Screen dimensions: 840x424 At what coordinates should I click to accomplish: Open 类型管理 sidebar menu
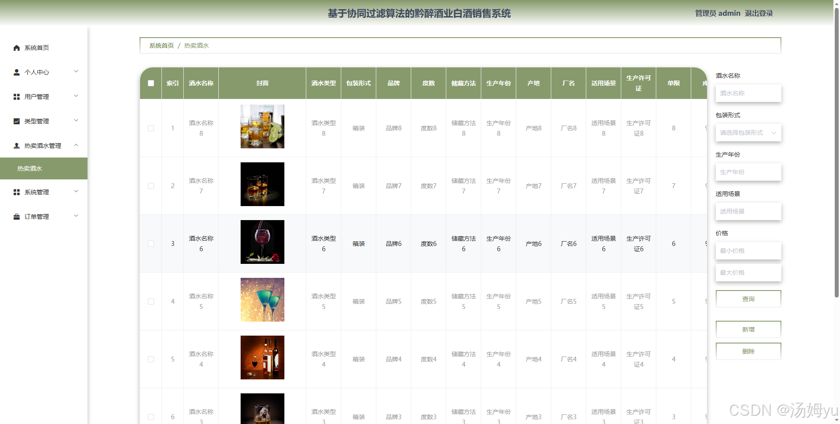[x=44, y=121]
